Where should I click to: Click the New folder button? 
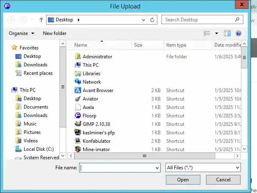point(55,33)
